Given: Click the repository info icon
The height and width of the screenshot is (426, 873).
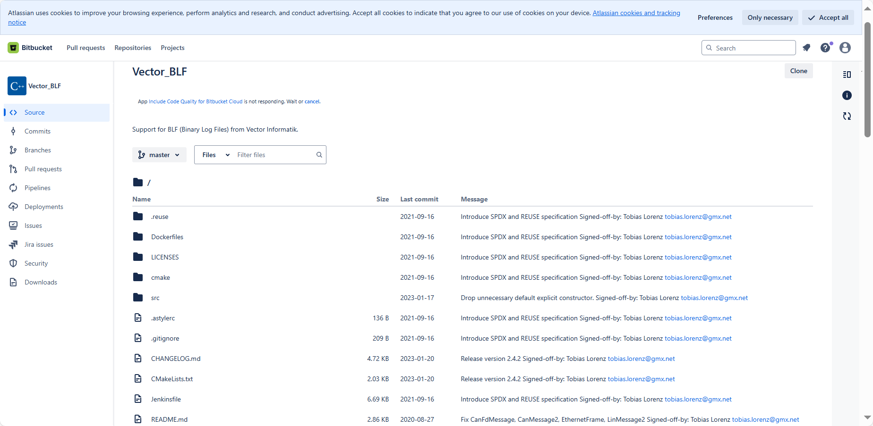Looking at the screenshot, I should point(847,95).
